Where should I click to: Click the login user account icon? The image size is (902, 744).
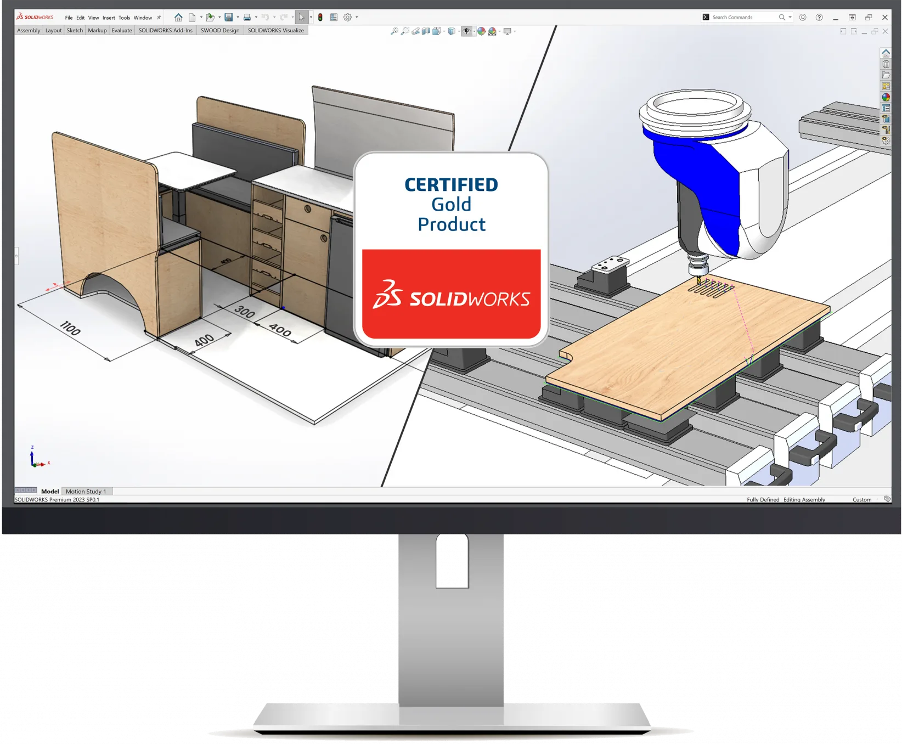pos(803,18)
